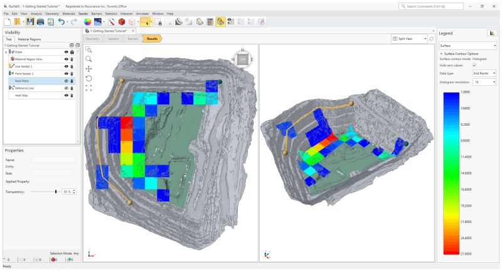Click the lock icon on the Slope row
Screen dimensions: 502x271
tap(72, 52)
